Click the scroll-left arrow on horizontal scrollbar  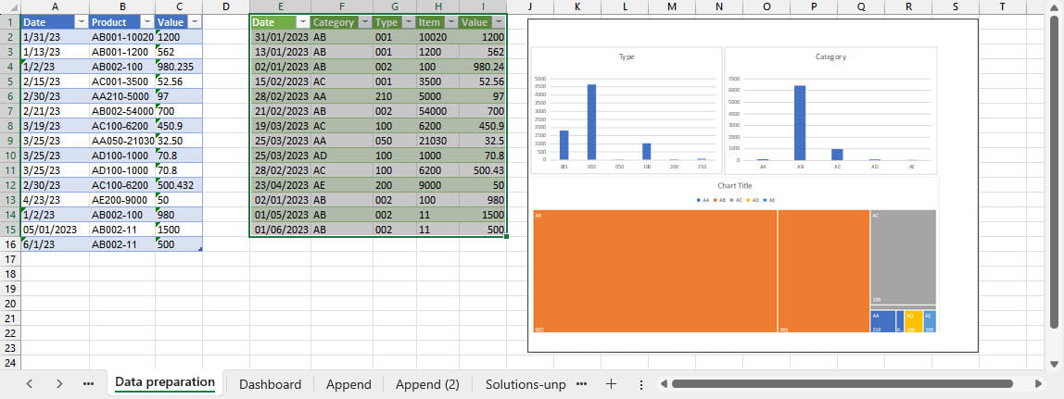pyautogui.click(x=662, y=383)
